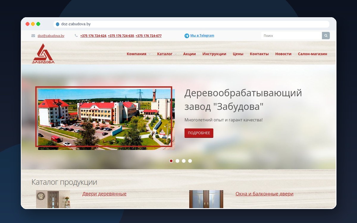Click the wooden door thumbnail

point(53,199)
